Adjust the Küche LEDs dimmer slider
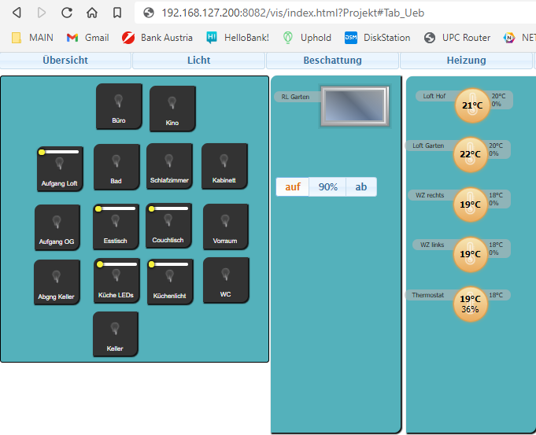 click(x=117, y=264)
